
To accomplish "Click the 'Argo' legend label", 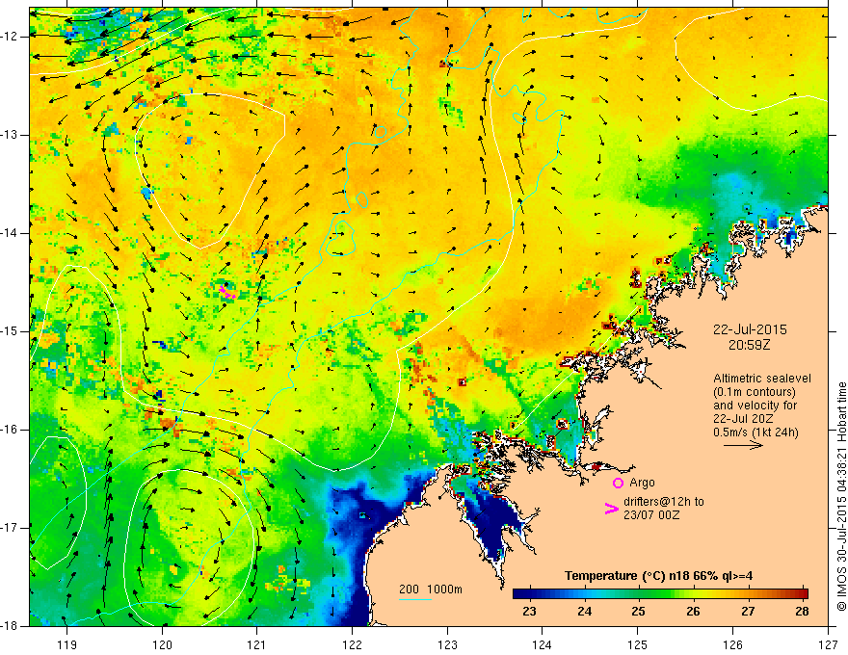I will pyautogui.click(x=642, y=482).
